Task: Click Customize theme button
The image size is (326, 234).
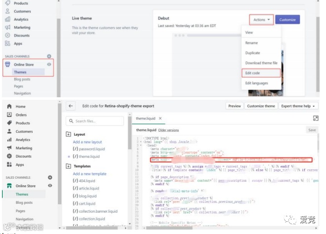Action: click(x=261, y=106)
